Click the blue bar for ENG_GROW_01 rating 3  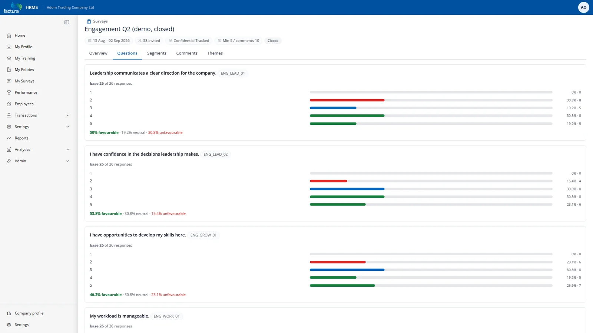click(347, 270)
